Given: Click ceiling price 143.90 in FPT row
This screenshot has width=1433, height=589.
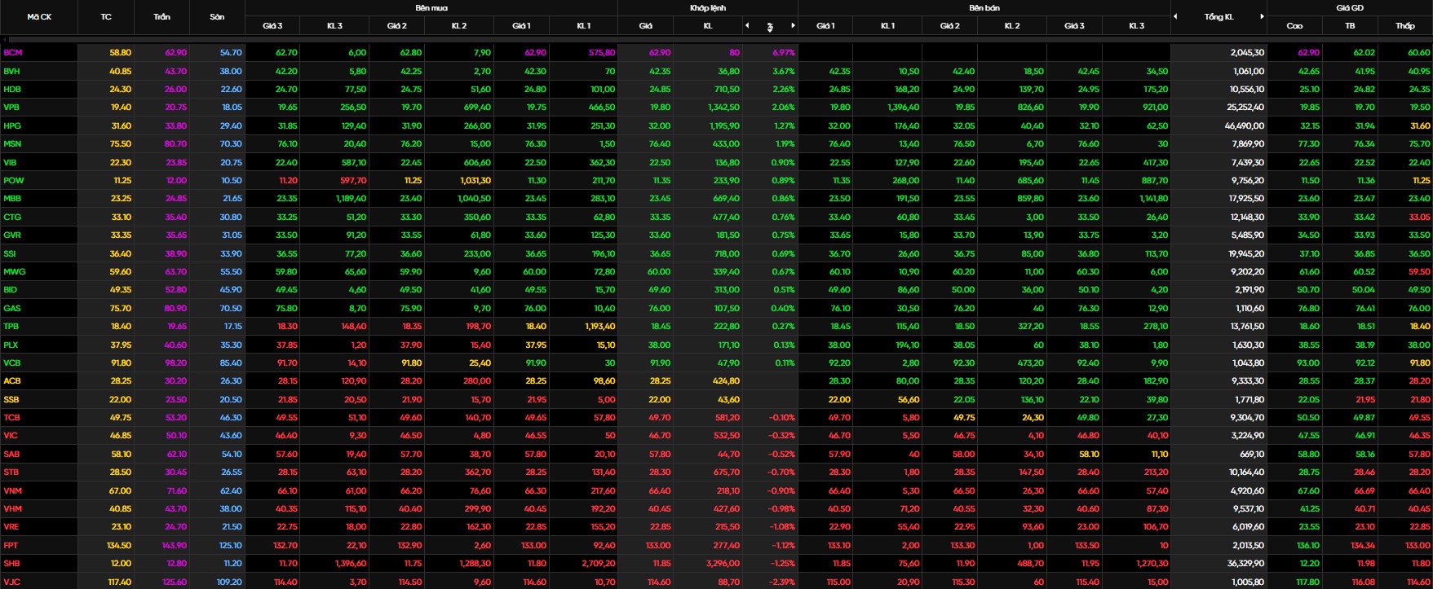Looking at the screenshot, I should 175,545.
